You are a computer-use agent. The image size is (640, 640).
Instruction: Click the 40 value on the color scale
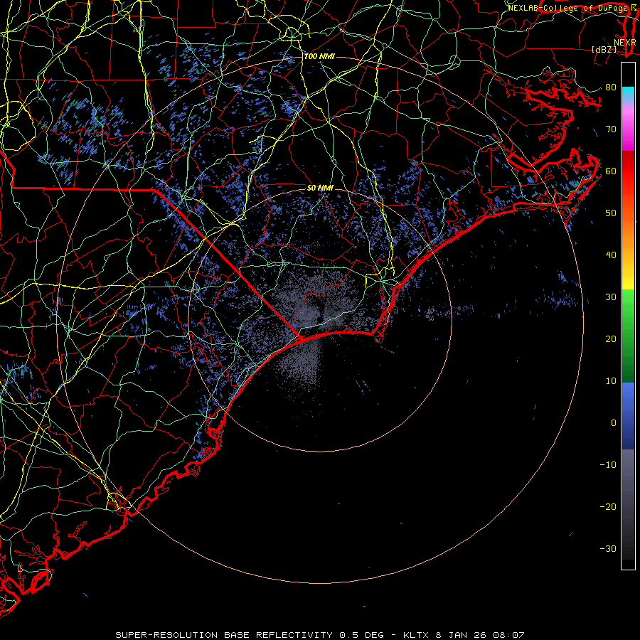[611, 255]
